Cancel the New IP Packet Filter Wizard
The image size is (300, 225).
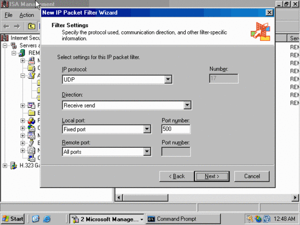click(252, 176)
